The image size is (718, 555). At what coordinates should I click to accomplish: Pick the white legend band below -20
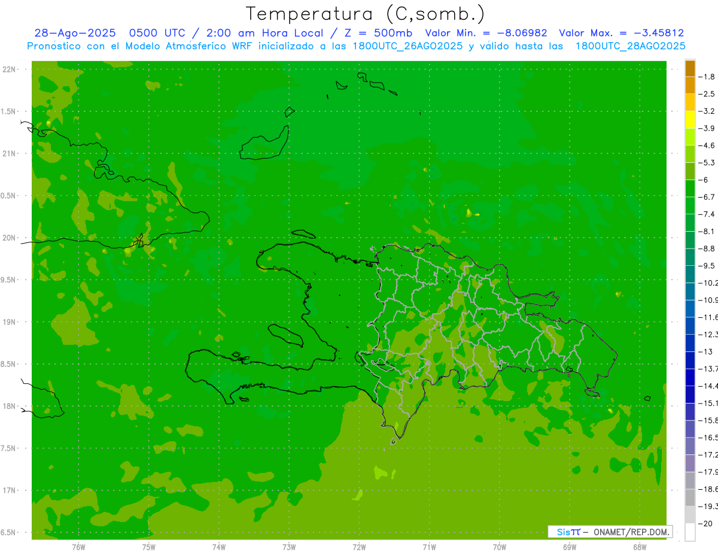coord(690,532)
